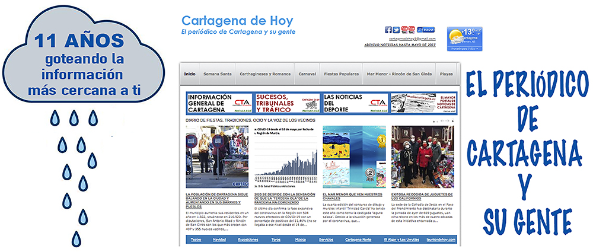Open the first YouTube channel icon
Screen dimensions: 593x252
pos(404,30)
